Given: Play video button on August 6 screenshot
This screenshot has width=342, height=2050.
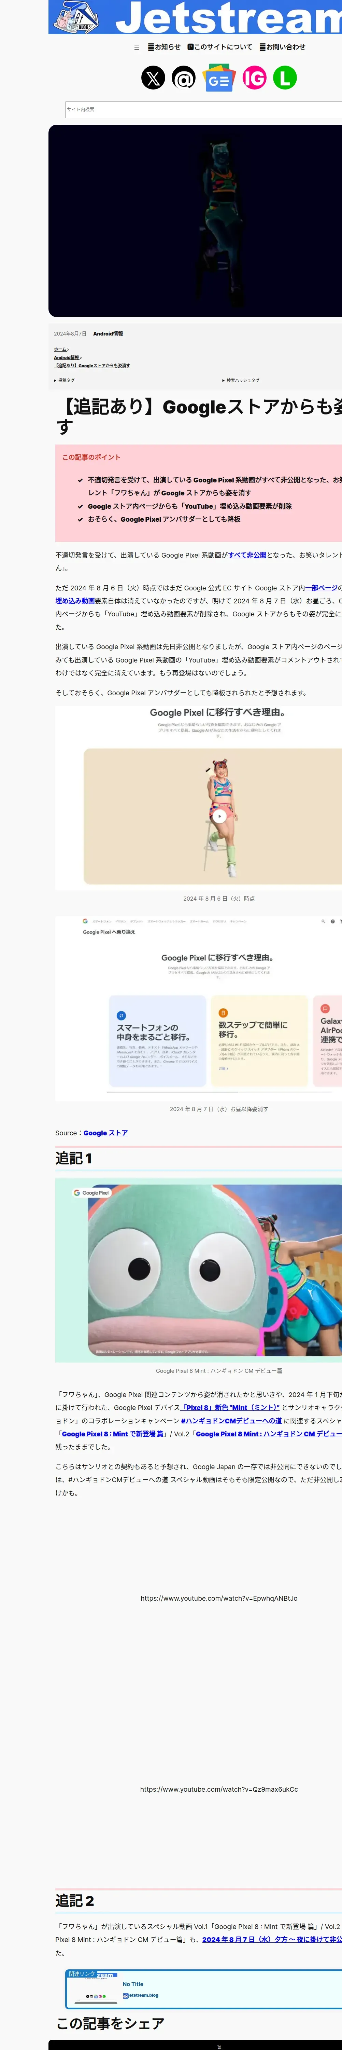Looking at the screenshot, I should [x=220, y=816].
